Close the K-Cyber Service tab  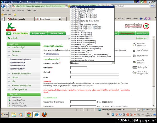[x=60, y=19]
